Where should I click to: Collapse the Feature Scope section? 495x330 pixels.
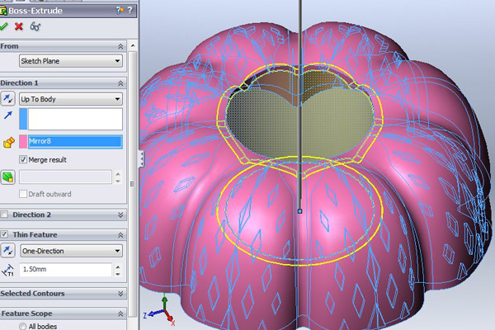tap(120, 313)
